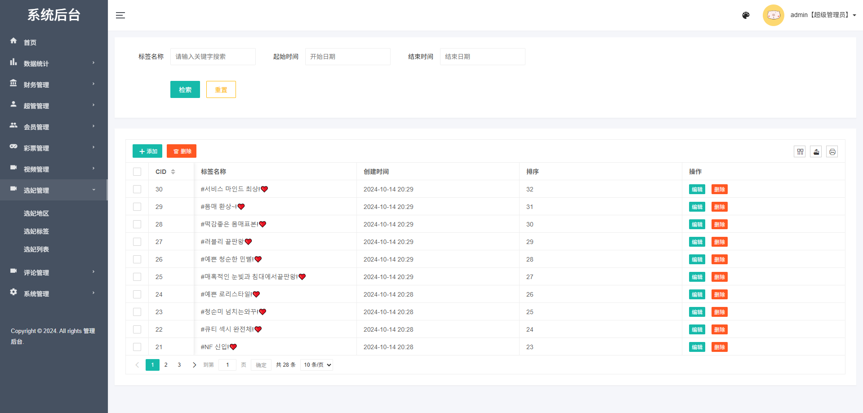Select 选妃地区 in the sidebar

[36, 213]
